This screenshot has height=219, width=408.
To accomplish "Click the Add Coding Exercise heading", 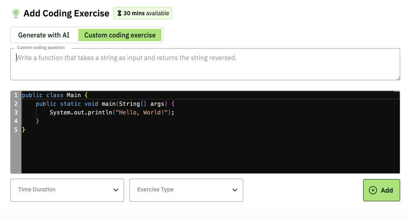I will coord(66,13).
